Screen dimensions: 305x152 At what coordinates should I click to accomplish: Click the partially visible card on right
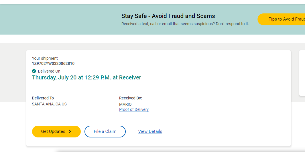(302, 73)
